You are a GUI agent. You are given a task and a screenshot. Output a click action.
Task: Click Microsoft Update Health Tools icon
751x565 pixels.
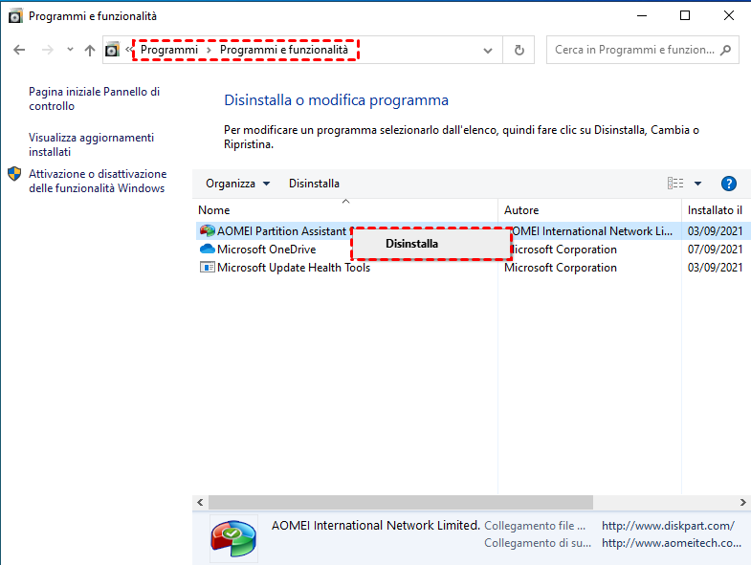[x=207, y=267]
